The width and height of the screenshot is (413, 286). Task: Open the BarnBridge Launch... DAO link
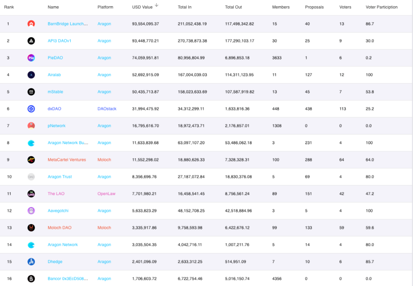68,24
